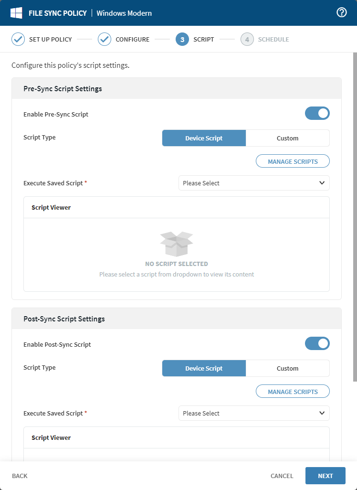Click the CONFIGURE completed checkmark icon

(x=105, y=39)
